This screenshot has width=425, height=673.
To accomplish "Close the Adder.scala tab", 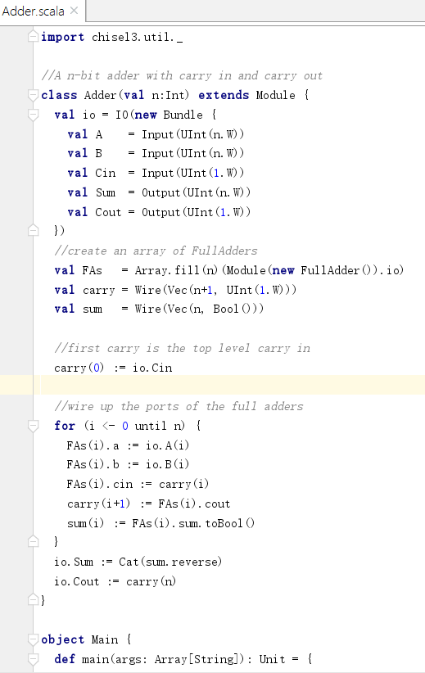I will click(x=74, y=11).
